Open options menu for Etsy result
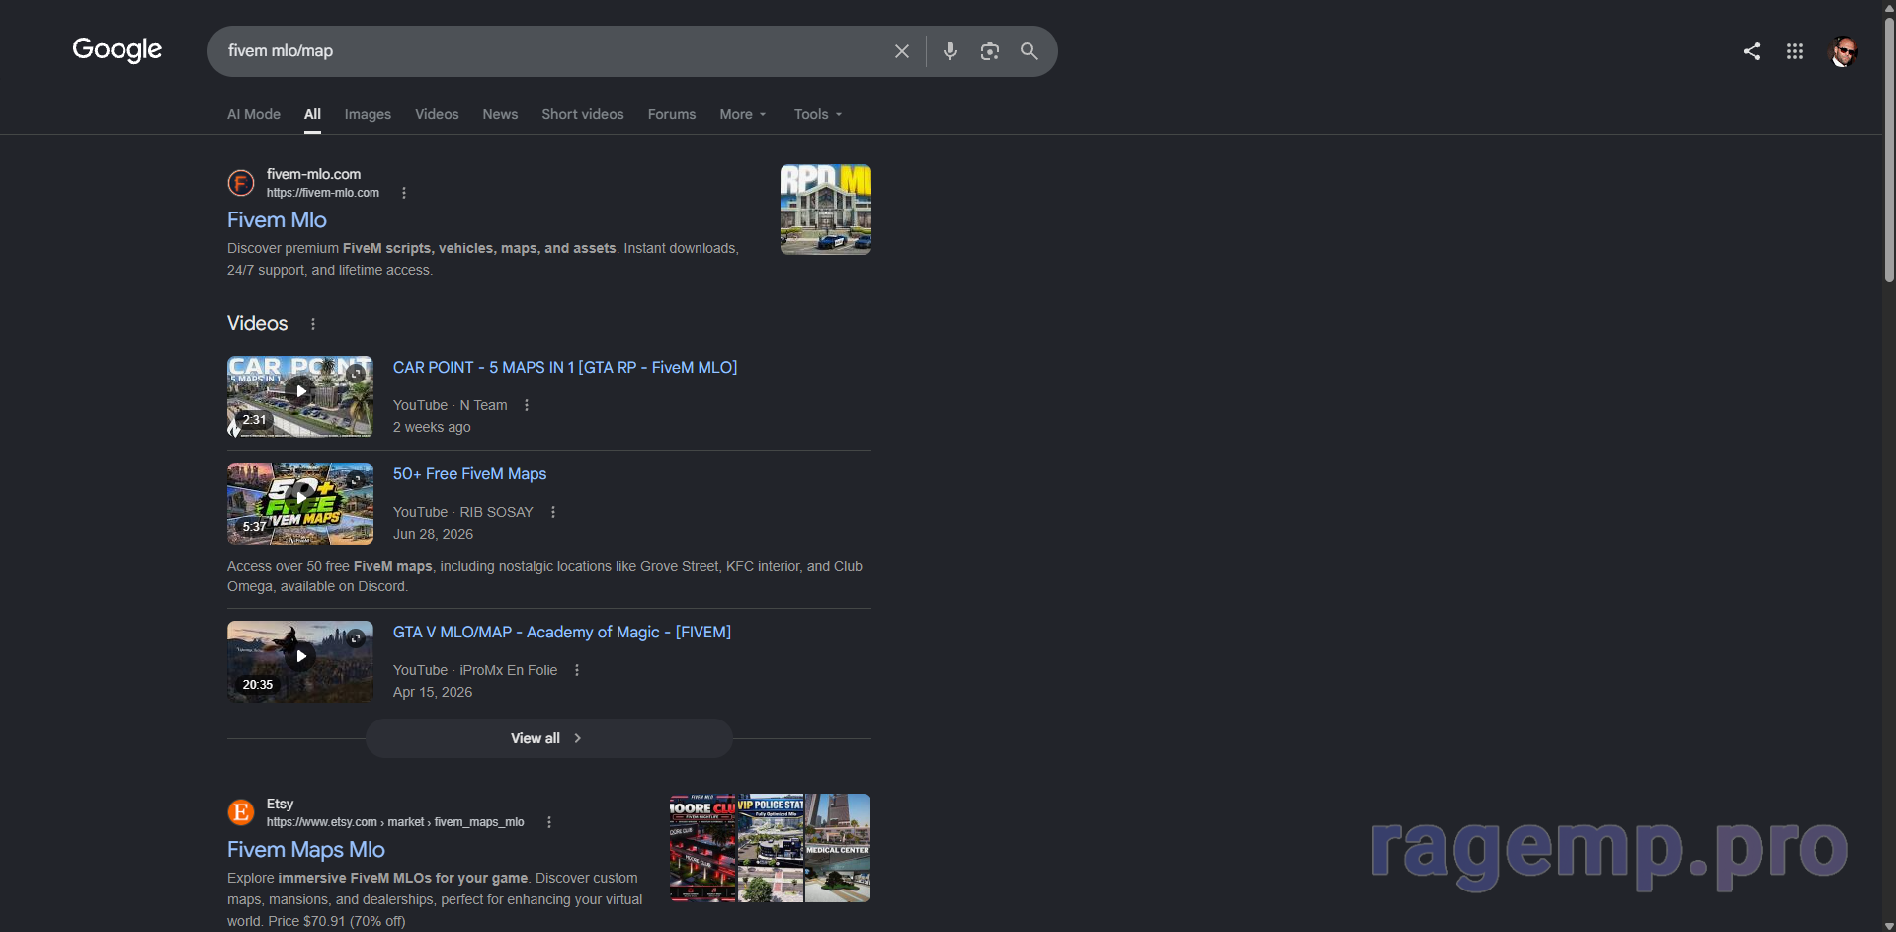This screenshot has height=932, width=1896. (x=549, y=822)
